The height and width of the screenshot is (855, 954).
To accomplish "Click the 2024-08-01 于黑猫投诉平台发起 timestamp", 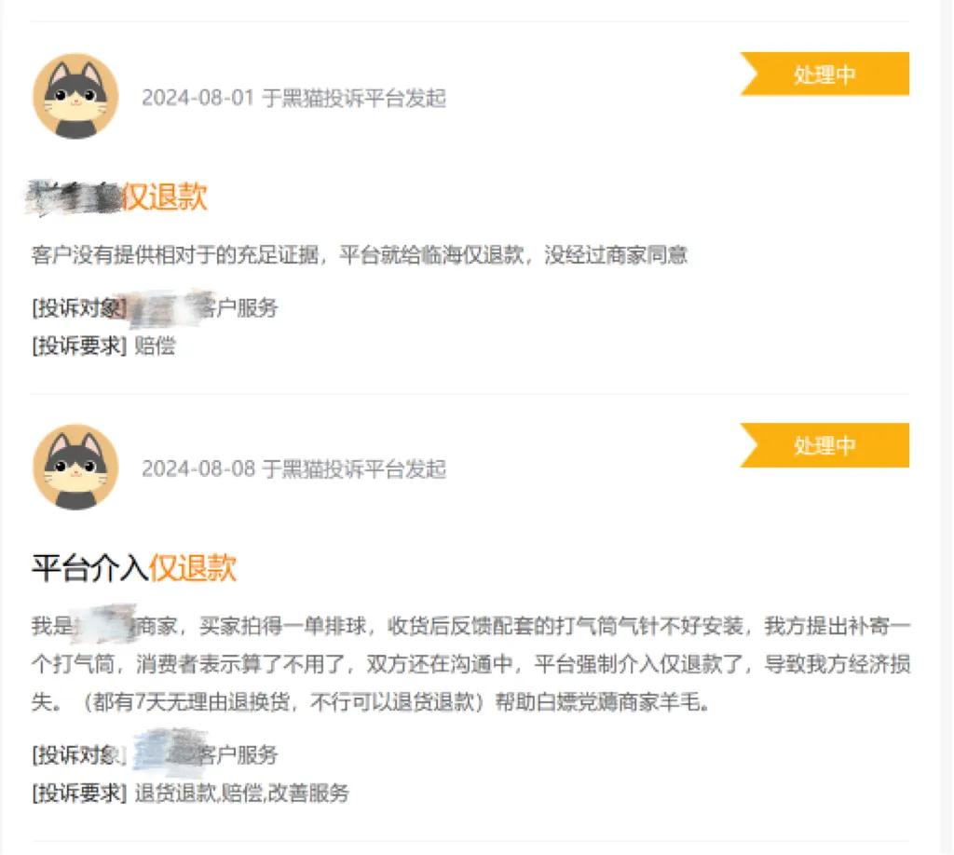I will [x=293, y=98].
